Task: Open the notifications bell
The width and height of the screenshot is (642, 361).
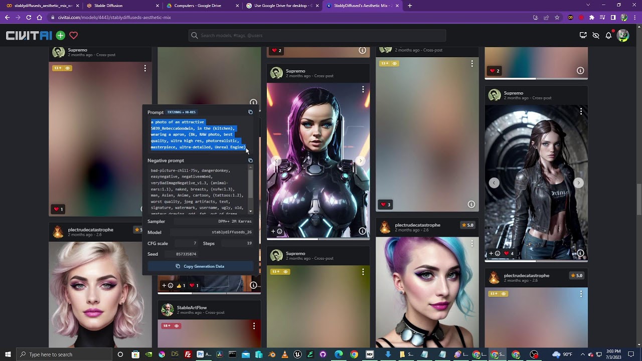Action: (x=608, y=35)
